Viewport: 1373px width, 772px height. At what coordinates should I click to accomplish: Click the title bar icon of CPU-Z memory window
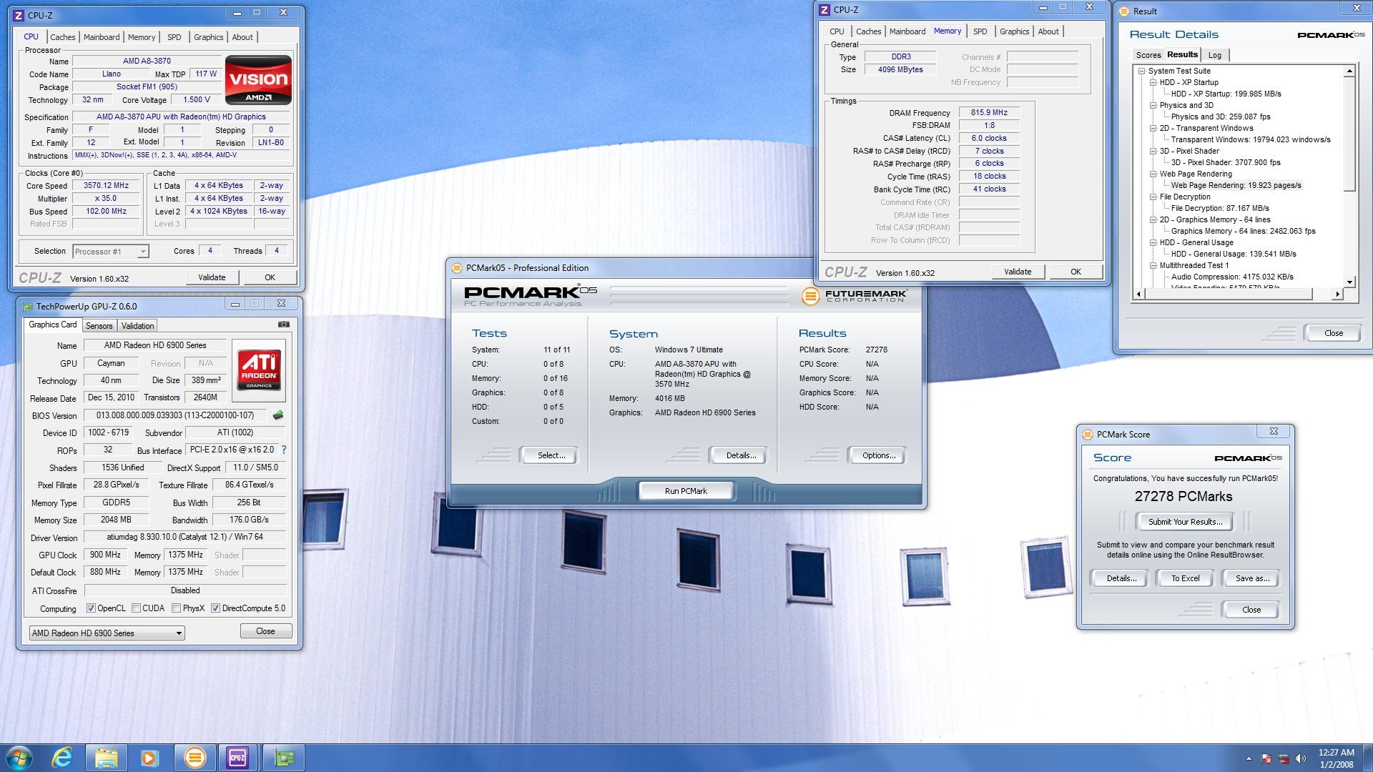[825, 10]
